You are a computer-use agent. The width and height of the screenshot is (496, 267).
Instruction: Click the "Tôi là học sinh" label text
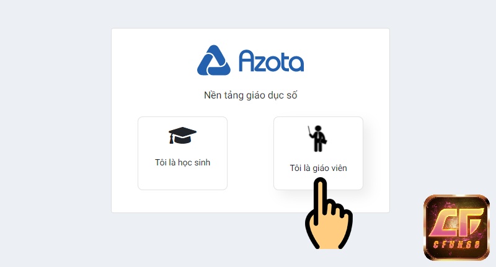click(182, 162)
